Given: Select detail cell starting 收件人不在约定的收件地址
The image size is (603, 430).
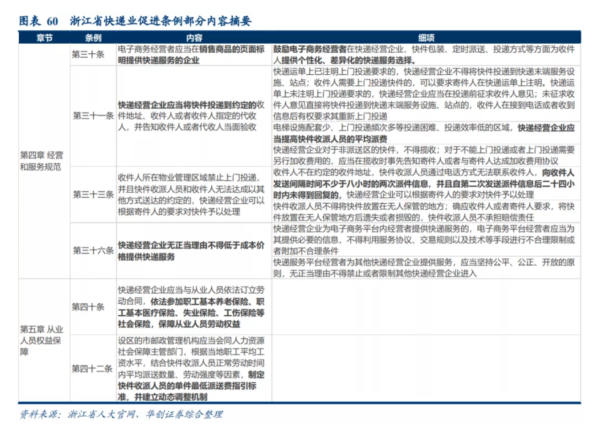Looking at the screenshot, I should 426,184.
